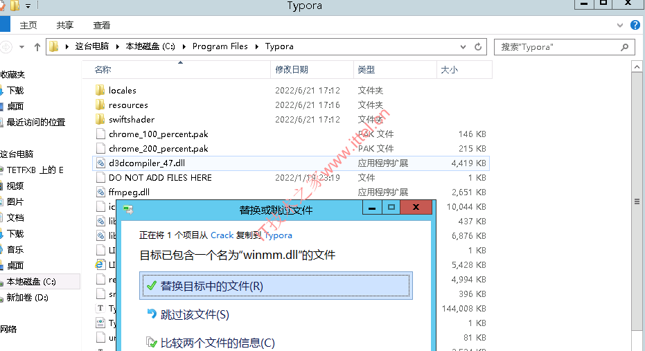Select 新加卷 (D:) in navigation pane
Screen dimensions: 645x351
click(x=28, y=298)
